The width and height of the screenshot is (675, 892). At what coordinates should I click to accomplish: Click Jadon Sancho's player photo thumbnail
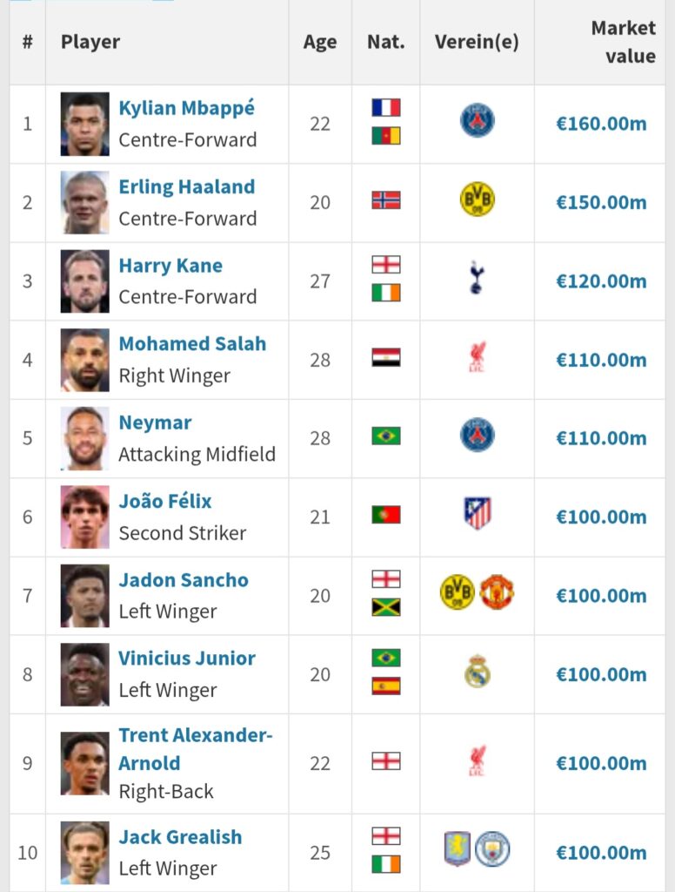click(85, 595)
